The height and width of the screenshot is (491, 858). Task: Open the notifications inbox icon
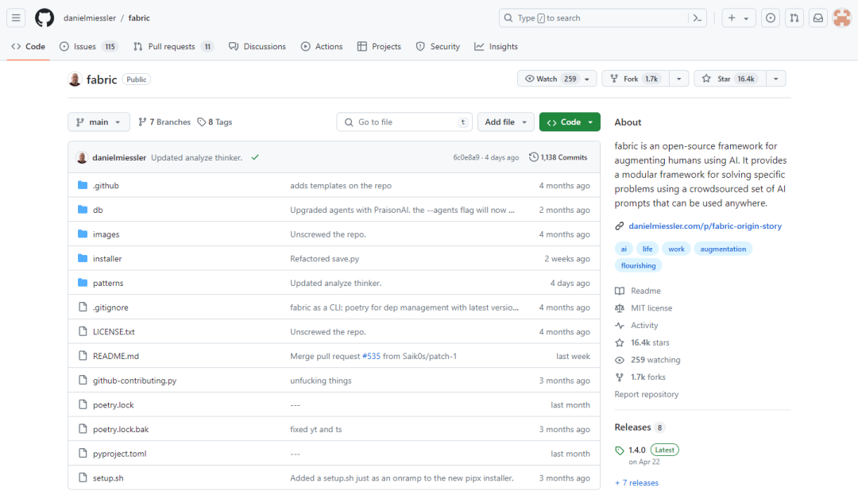[x=818, y=18]
